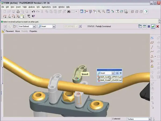Click the Zoom Out magnifier

point(104,11)
